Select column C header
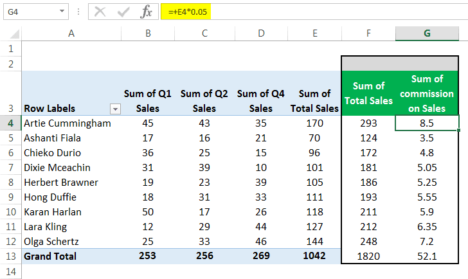 [204, 33]
